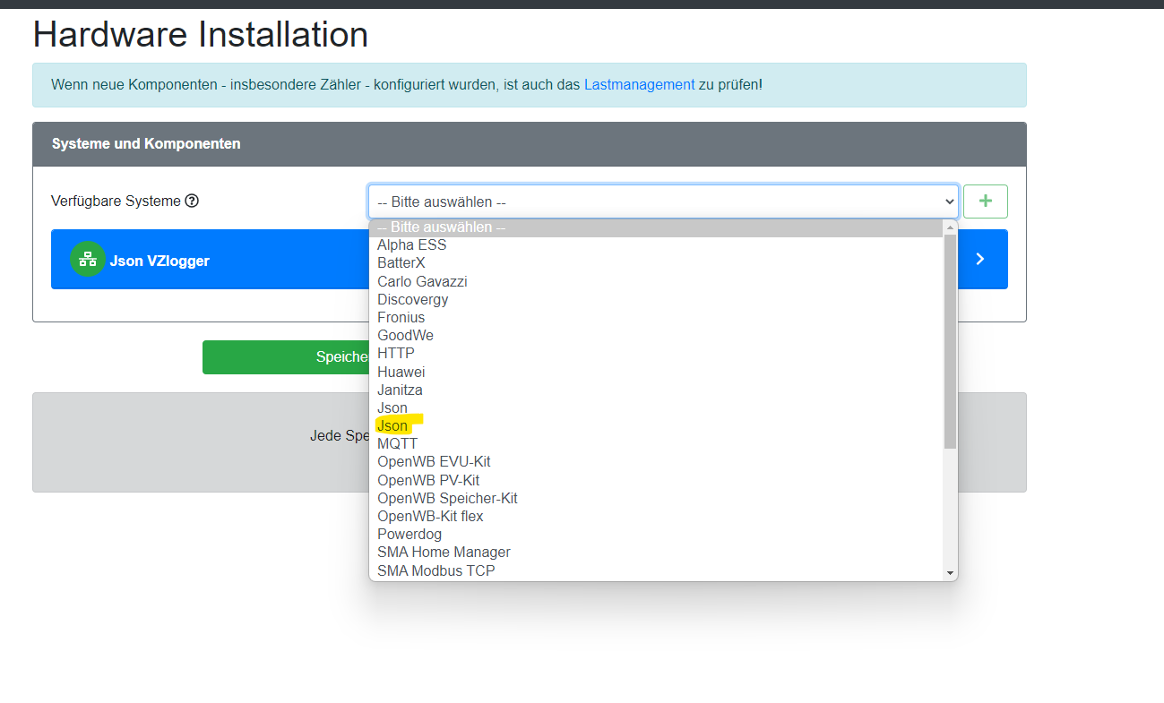Collapse the Verfügbare Systeme select box
1164x703 pixels.
click(663, 202)
